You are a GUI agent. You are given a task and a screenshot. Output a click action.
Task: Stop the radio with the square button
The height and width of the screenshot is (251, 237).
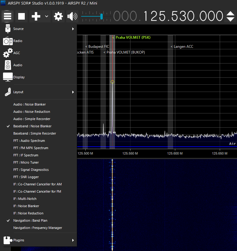pos(21,16)
